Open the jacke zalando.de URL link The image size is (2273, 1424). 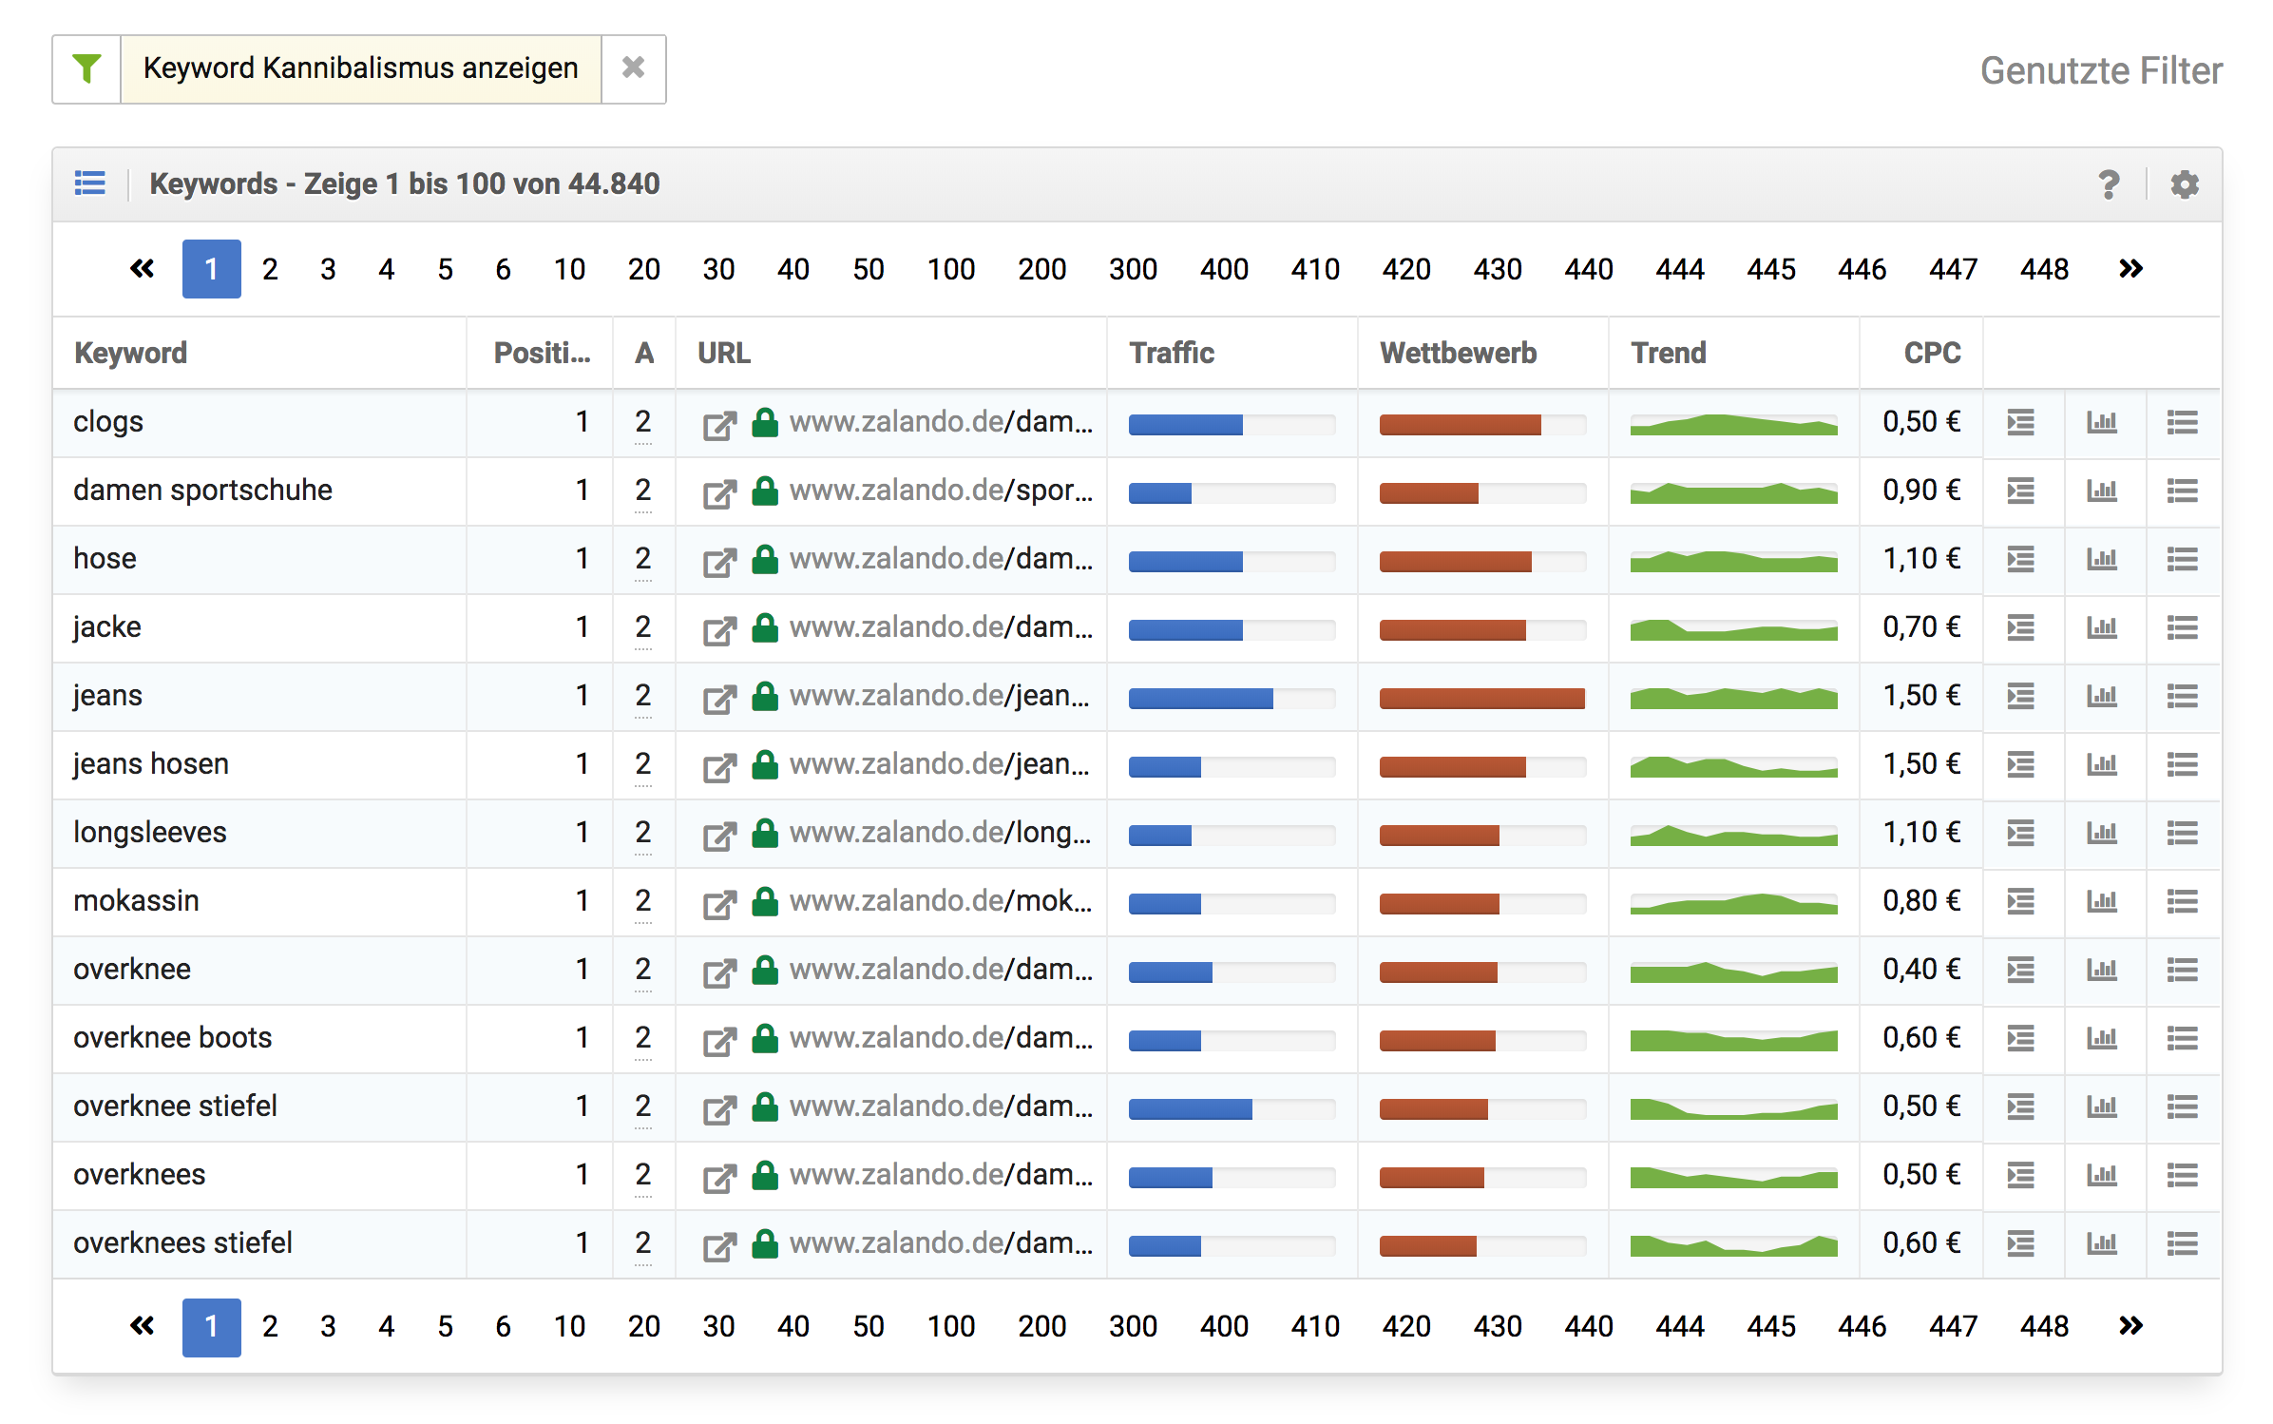tap(940, 627)
